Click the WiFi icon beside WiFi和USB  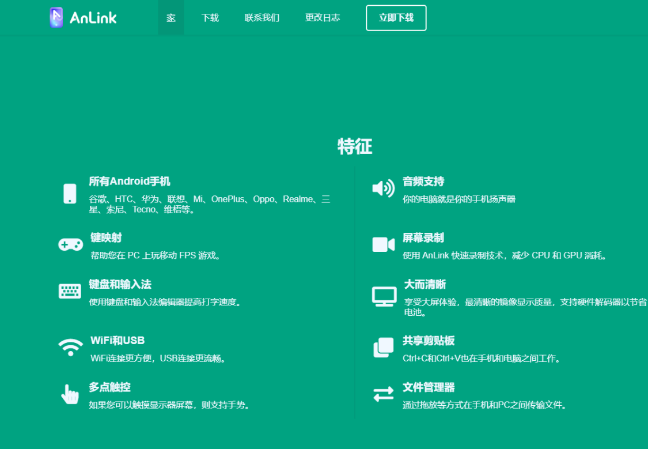tap(70, 347)
